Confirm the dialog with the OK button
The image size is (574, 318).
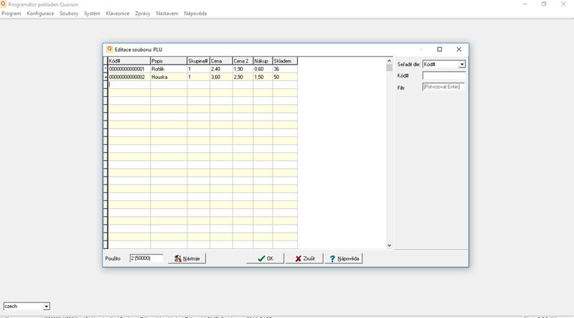pyautogui.click(x=265, y=258)
